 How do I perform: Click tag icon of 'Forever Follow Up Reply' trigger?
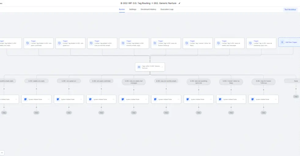[187, 43]
